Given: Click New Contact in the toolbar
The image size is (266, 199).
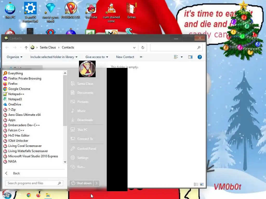Looking at the screenshot, I should coord(125,57).
